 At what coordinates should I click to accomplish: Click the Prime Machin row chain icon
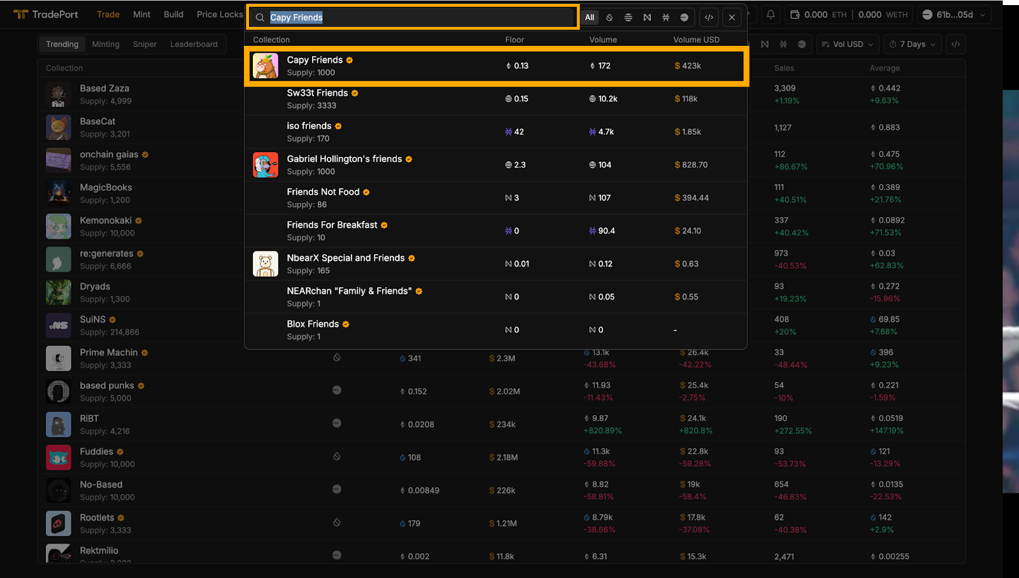click(x=337, y=358)
